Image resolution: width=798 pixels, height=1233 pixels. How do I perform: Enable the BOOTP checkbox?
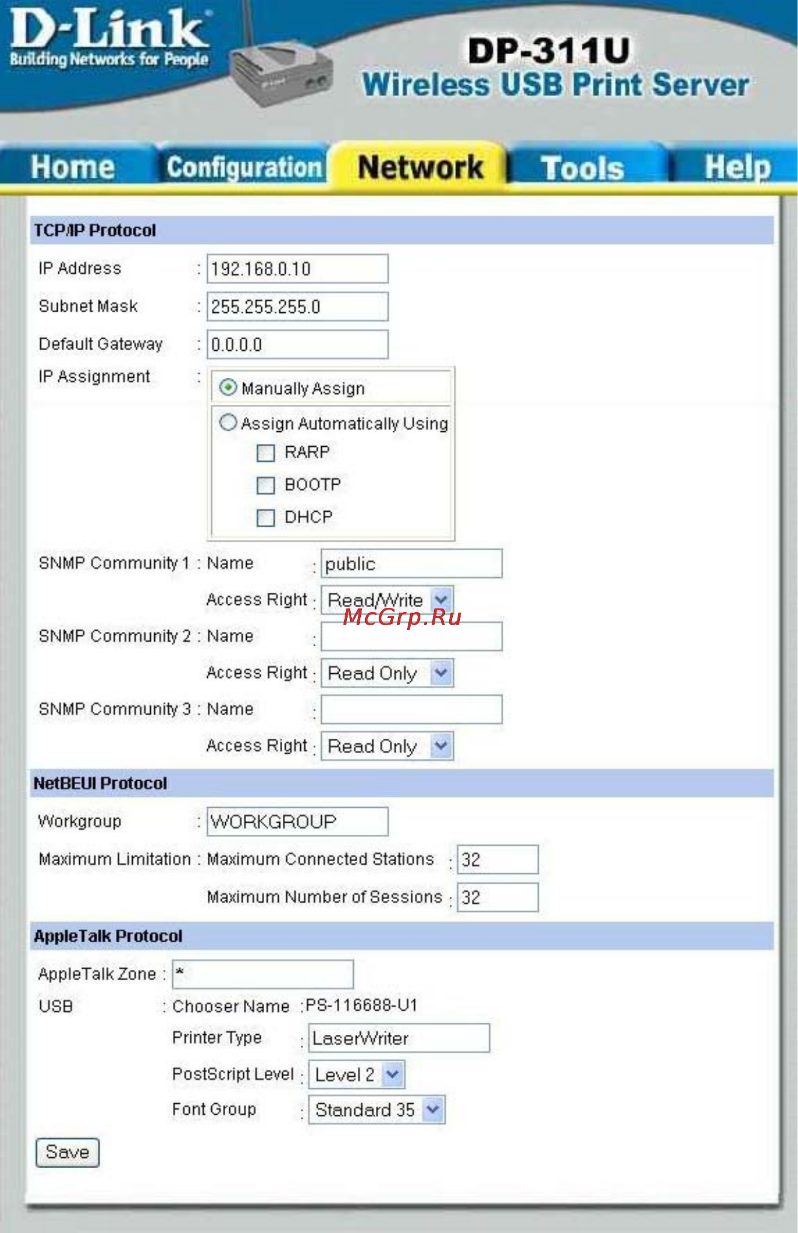click(265, 485)
